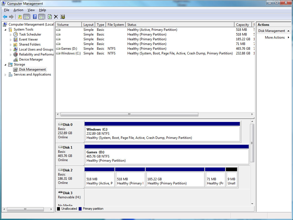Click the Disk 3 removable drive icon
Viewport: 293px width, 220px height.
pyautogui.click(x=60, y=192)
